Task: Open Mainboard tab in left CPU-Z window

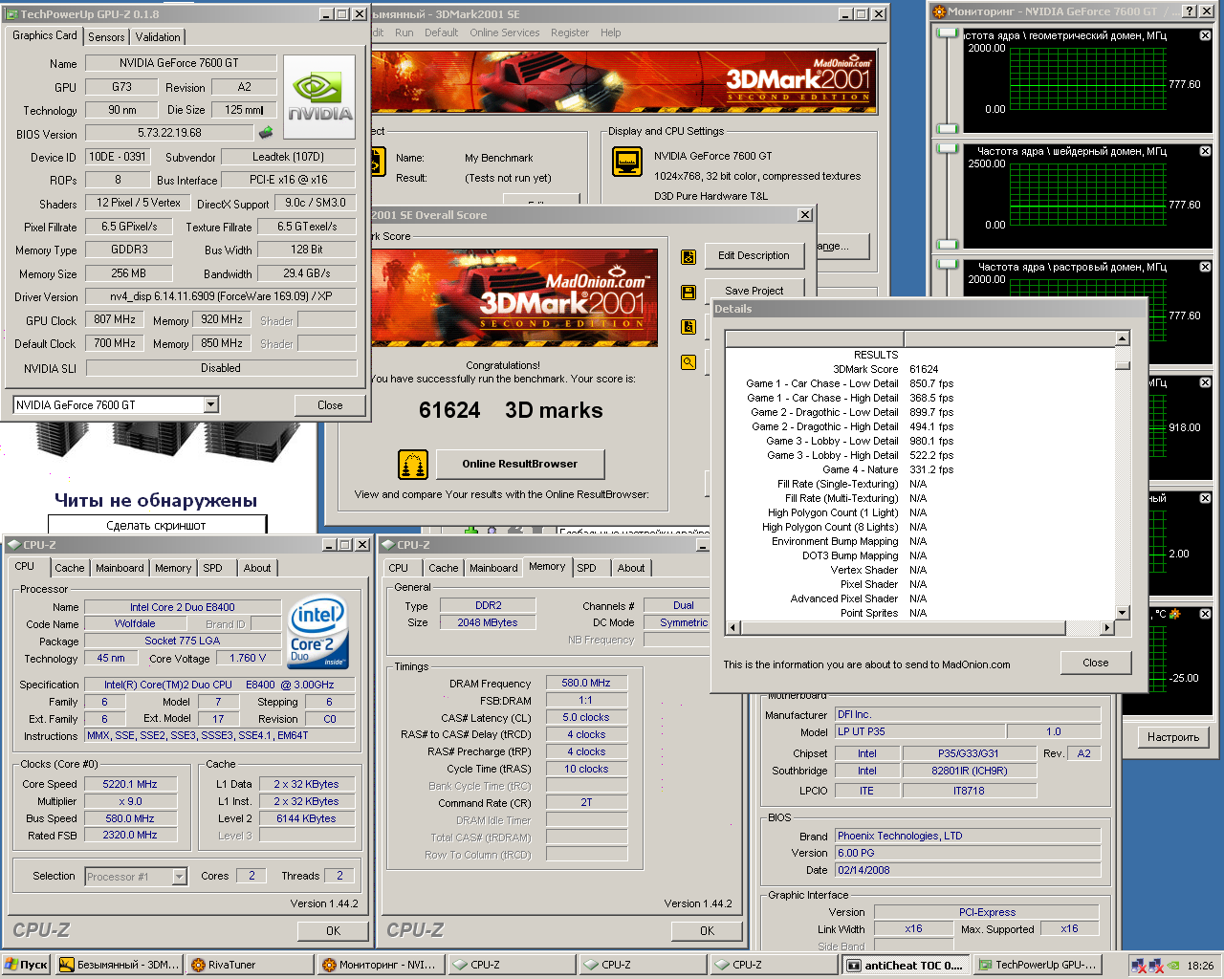Action: point(120,568)
